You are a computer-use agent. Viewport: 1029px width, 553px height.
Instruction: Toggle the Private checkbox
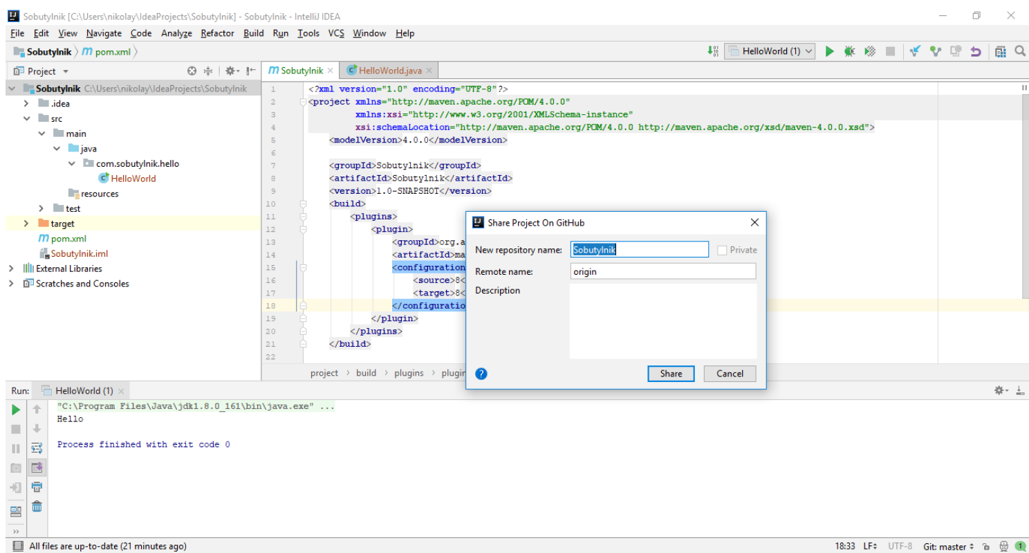tap(722, 250)
